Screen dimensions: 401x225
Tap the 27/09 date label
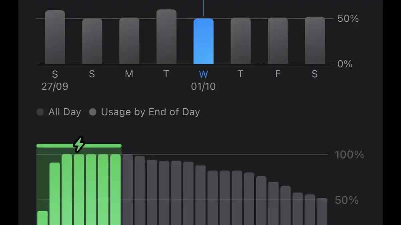pos(55,87)
